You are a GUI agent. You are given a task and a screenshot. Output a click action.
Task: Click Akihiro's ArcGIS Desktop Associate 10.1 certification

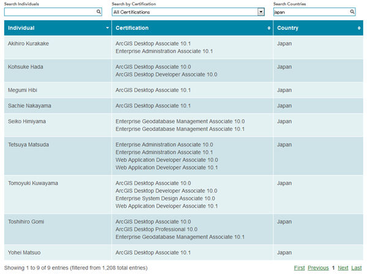tap(153, 44)
